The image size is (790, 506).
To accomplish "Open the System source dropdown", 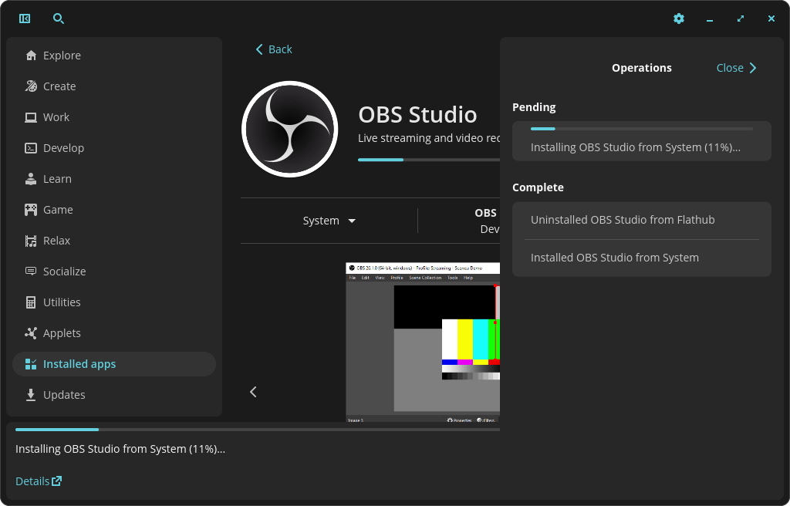I will pos(329,221).
